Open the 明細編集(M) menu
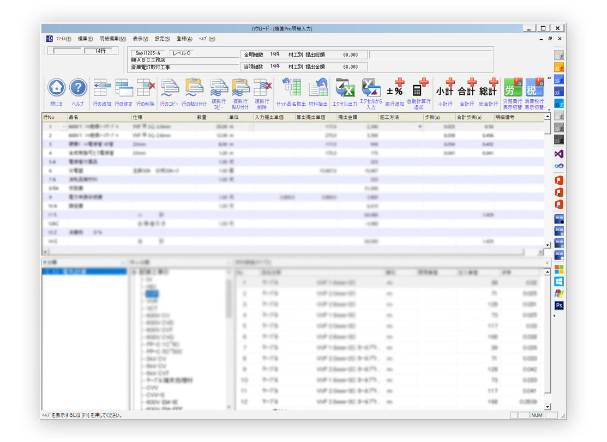The image size is (607, 442). point(112,39)
